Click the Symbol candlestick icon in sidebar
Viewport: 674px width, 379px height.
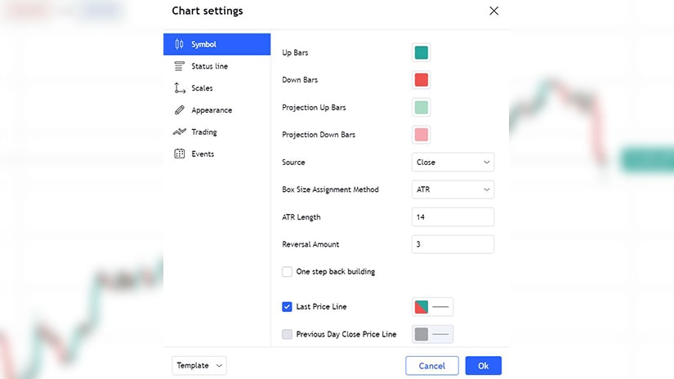[x=179, y=44]
